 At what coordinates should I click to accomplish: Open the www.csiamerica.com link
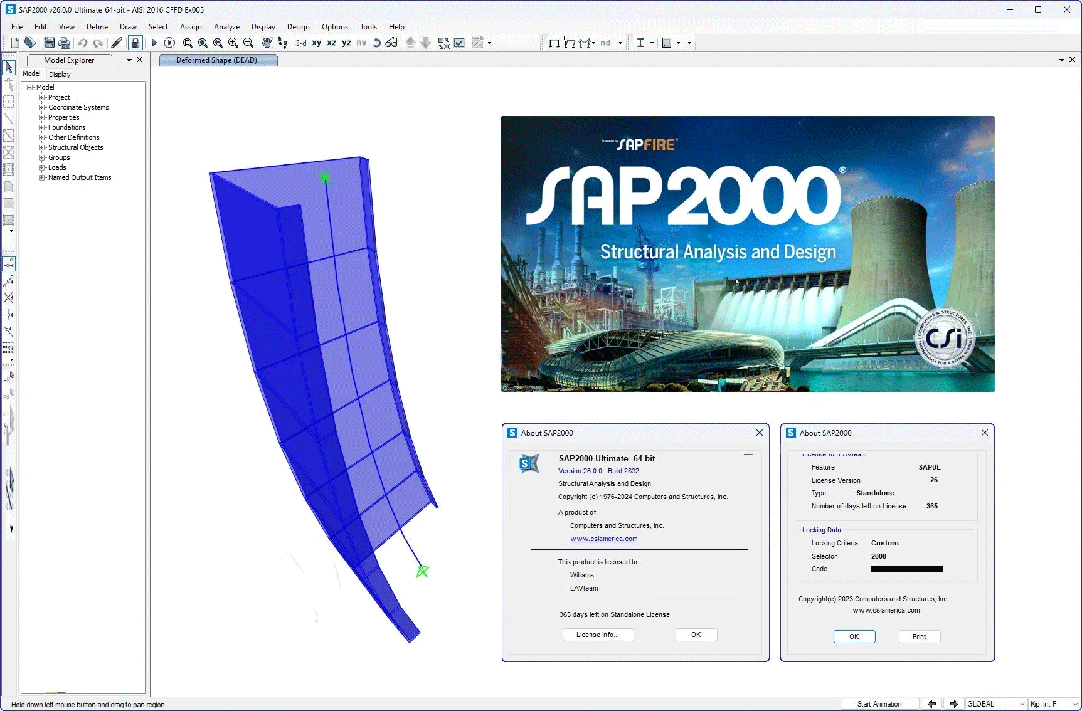pyautogui.click(x=603, y=539)
